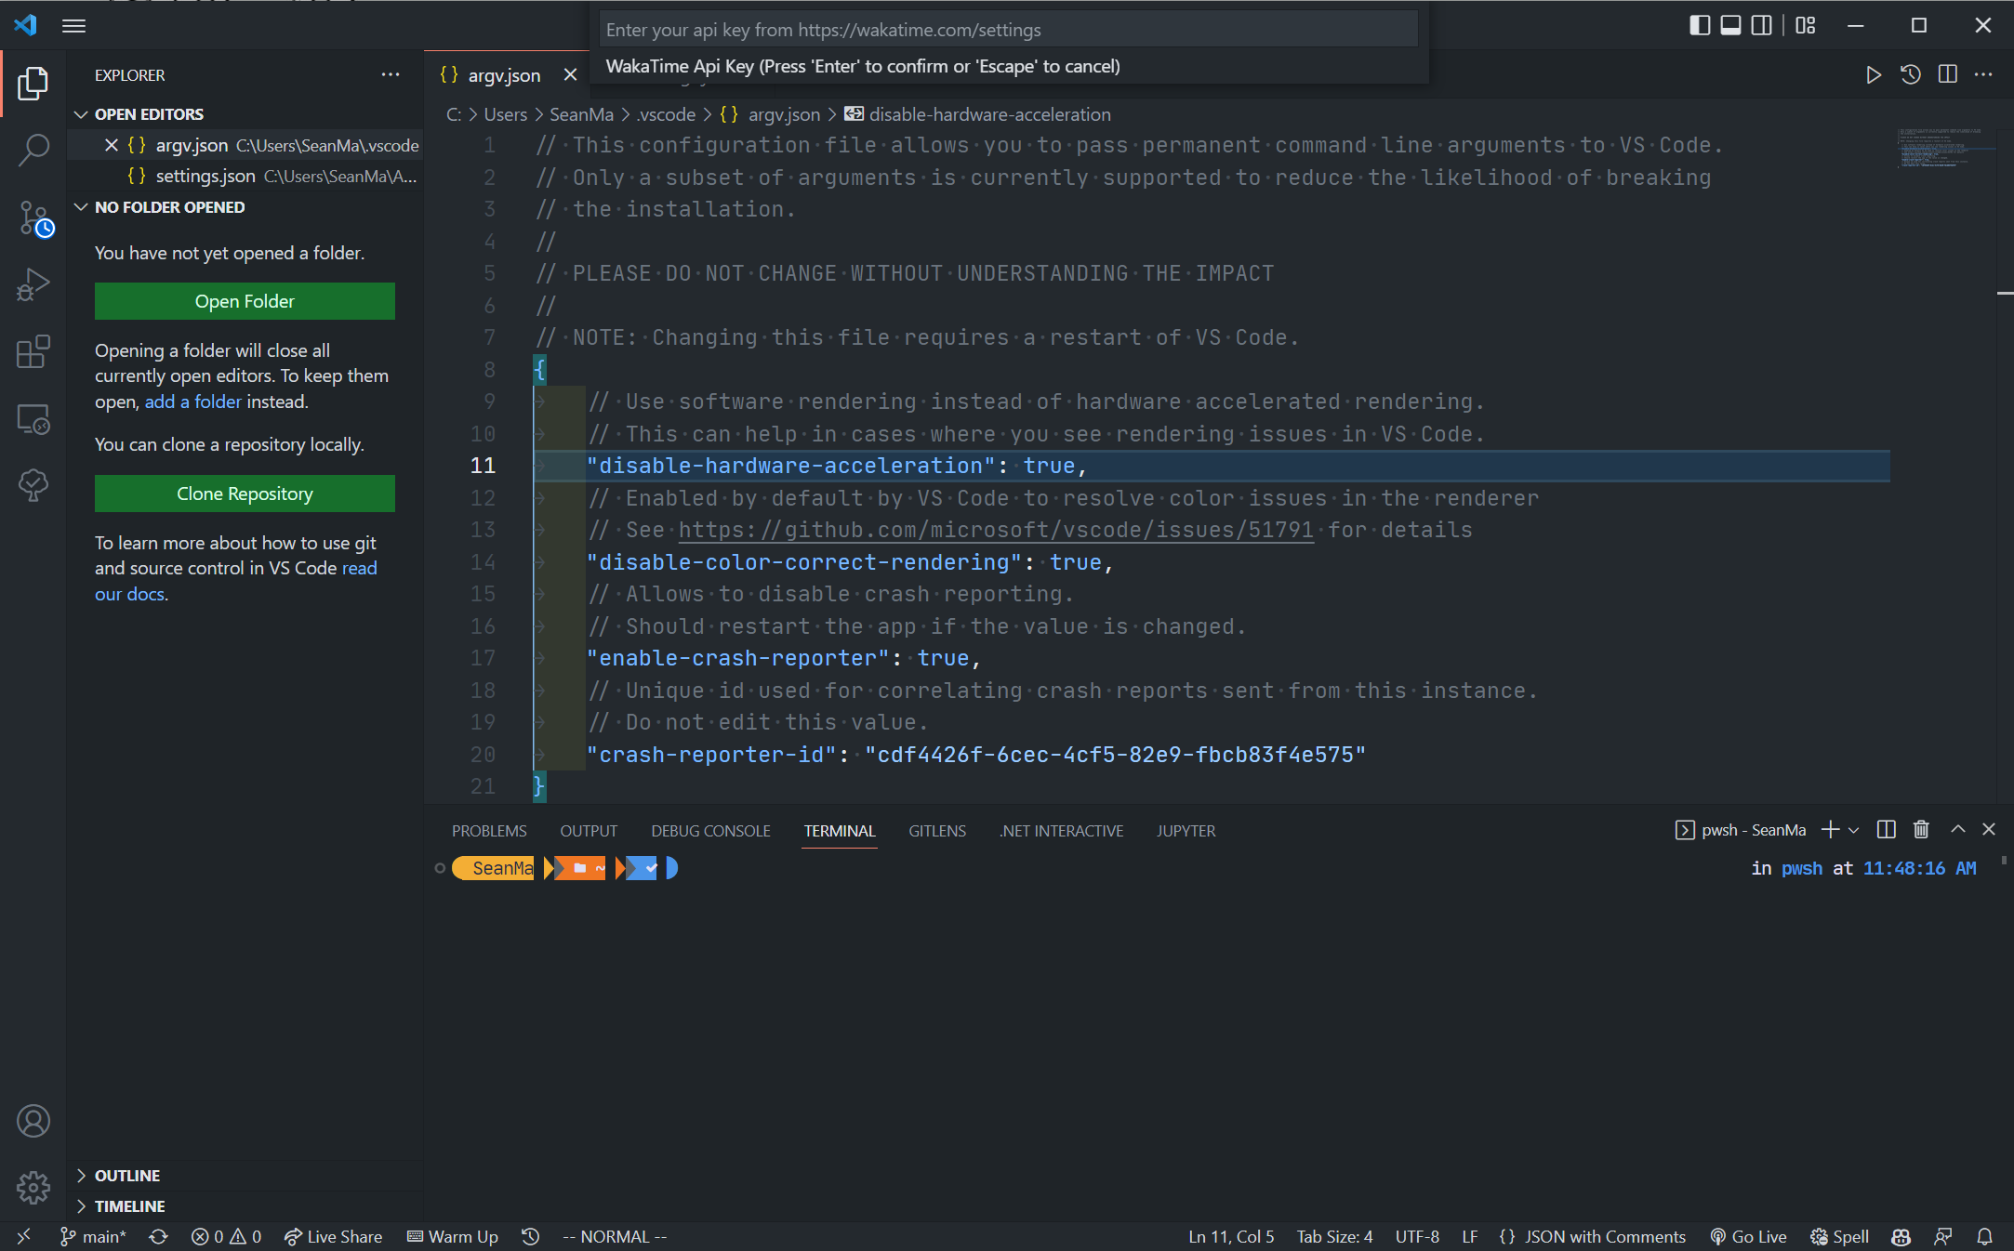
Task: Open the Remote Explorer view
Action: [33, 419]
